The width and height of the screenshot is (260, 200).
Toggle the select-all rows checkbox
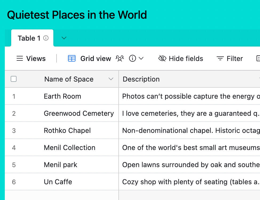click(14, 79)
